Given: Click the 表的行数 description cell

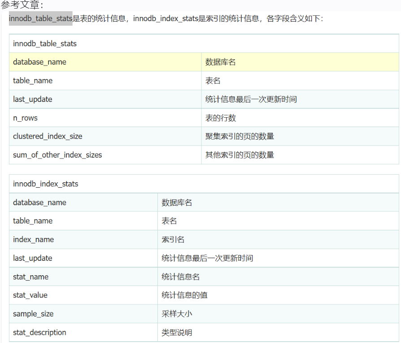Looking at the screenshot, I should [x=221, y=118].
